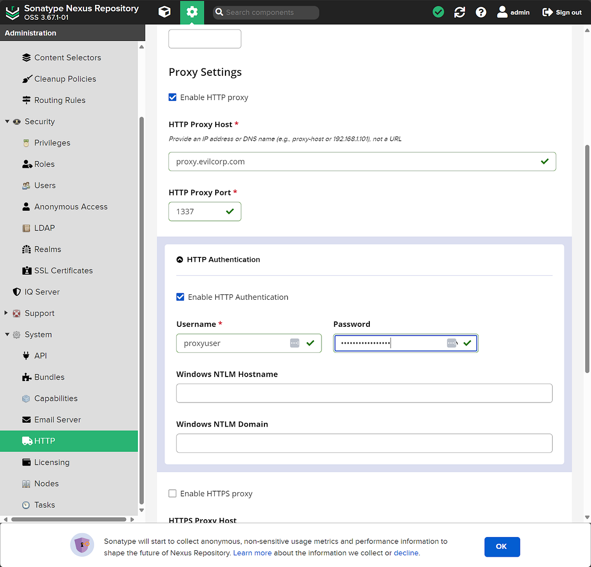Click the Username input field
This screenshot has height=567, width=591.
pos(249,343)
